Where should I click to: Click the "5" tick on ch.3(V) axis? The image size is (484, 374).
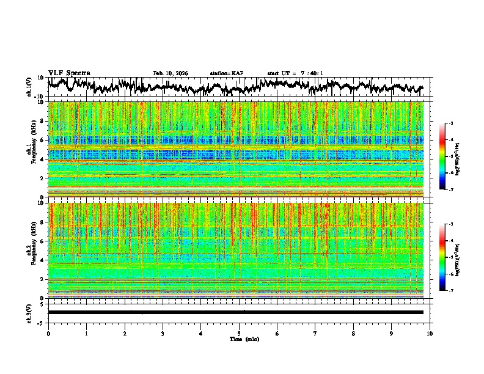(43, 304)
